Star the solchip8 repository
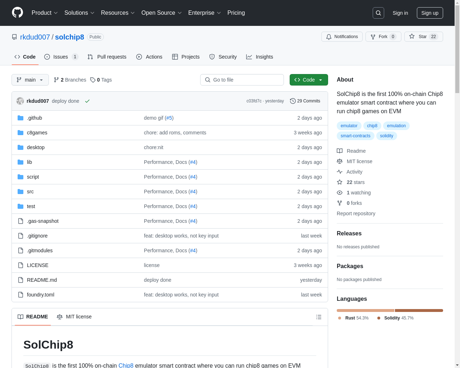 tap(423, 37)
